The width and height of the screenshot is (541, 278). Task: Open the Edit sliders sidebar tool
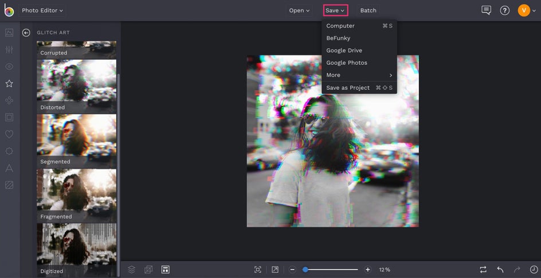[9, 50]
